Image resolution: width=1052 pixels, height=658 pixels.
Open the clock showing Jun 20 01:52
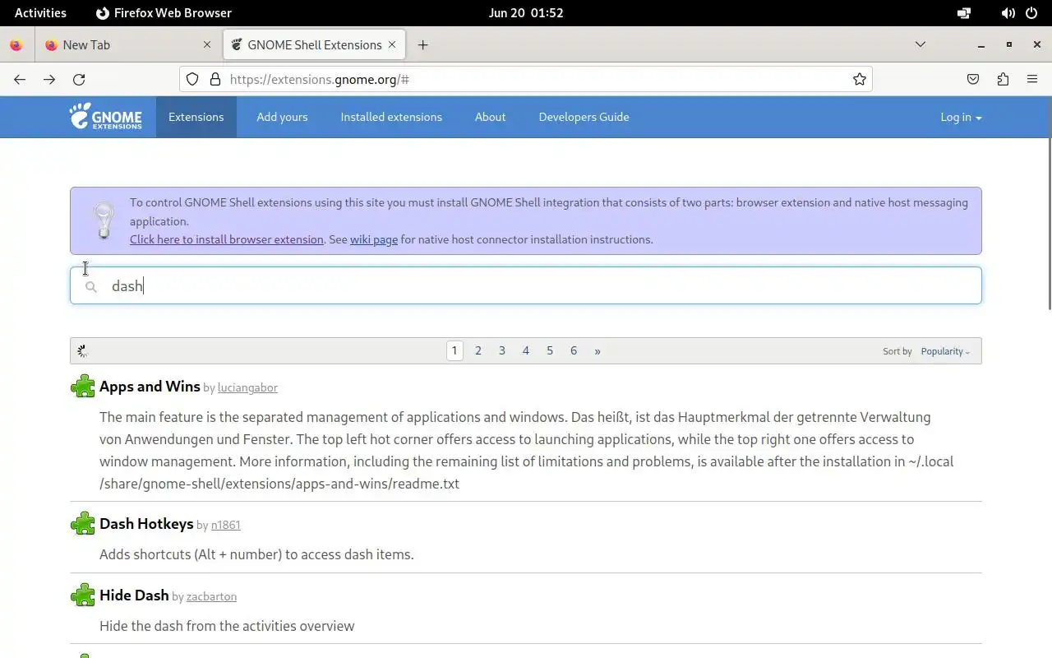point(526,13)
